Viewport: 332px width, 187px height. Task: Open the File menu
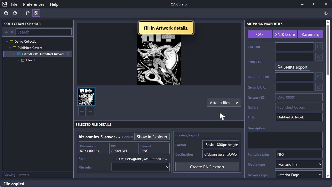(x=14, y=4)
